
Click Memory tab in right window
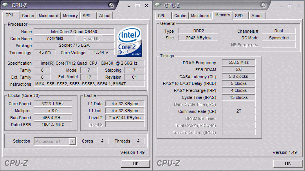coord(223,15)
